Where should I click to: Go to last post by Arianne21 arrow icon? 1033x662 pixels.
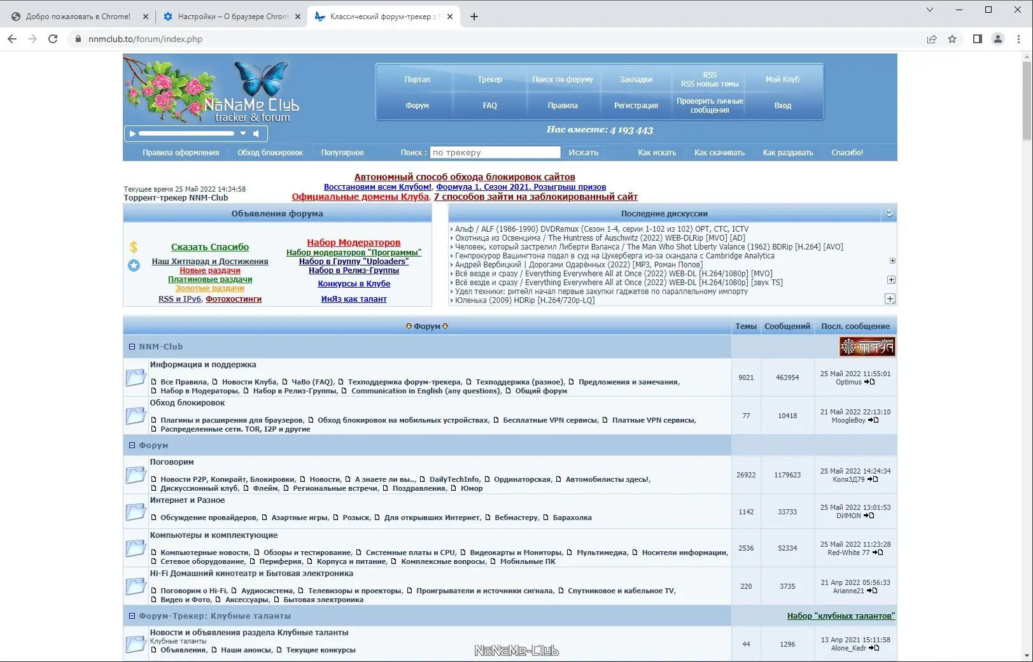coord(872,591)
